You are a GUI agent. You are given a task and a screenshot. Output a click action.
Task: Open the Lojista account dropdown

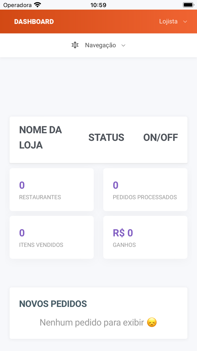point(168,21)
